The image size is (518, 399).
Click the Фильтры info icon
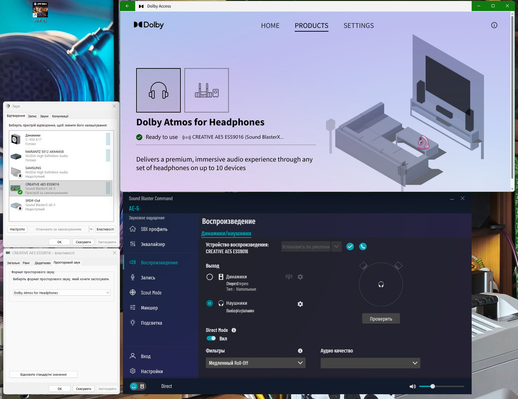[x=300, y=351]
